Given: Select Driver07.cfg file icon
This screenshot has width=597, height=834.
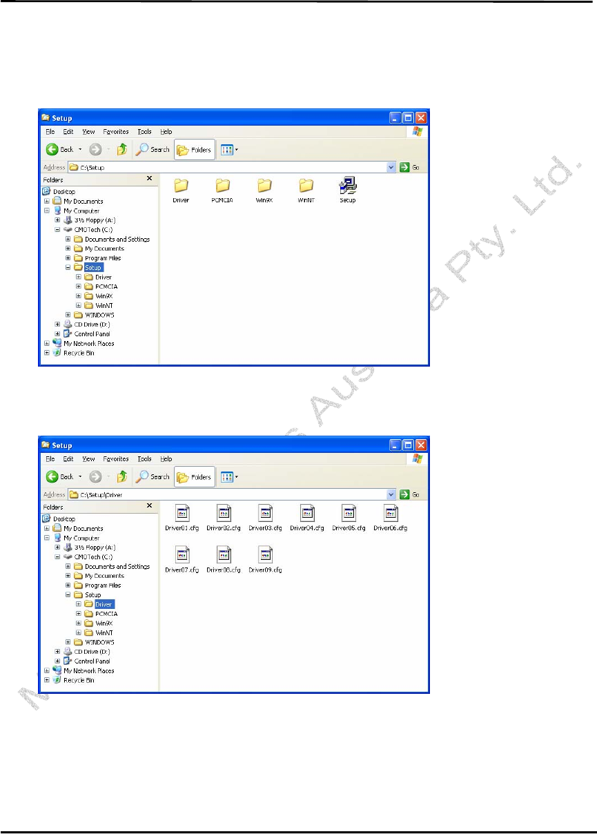Looking at the screenshot, I should (182, 554).
